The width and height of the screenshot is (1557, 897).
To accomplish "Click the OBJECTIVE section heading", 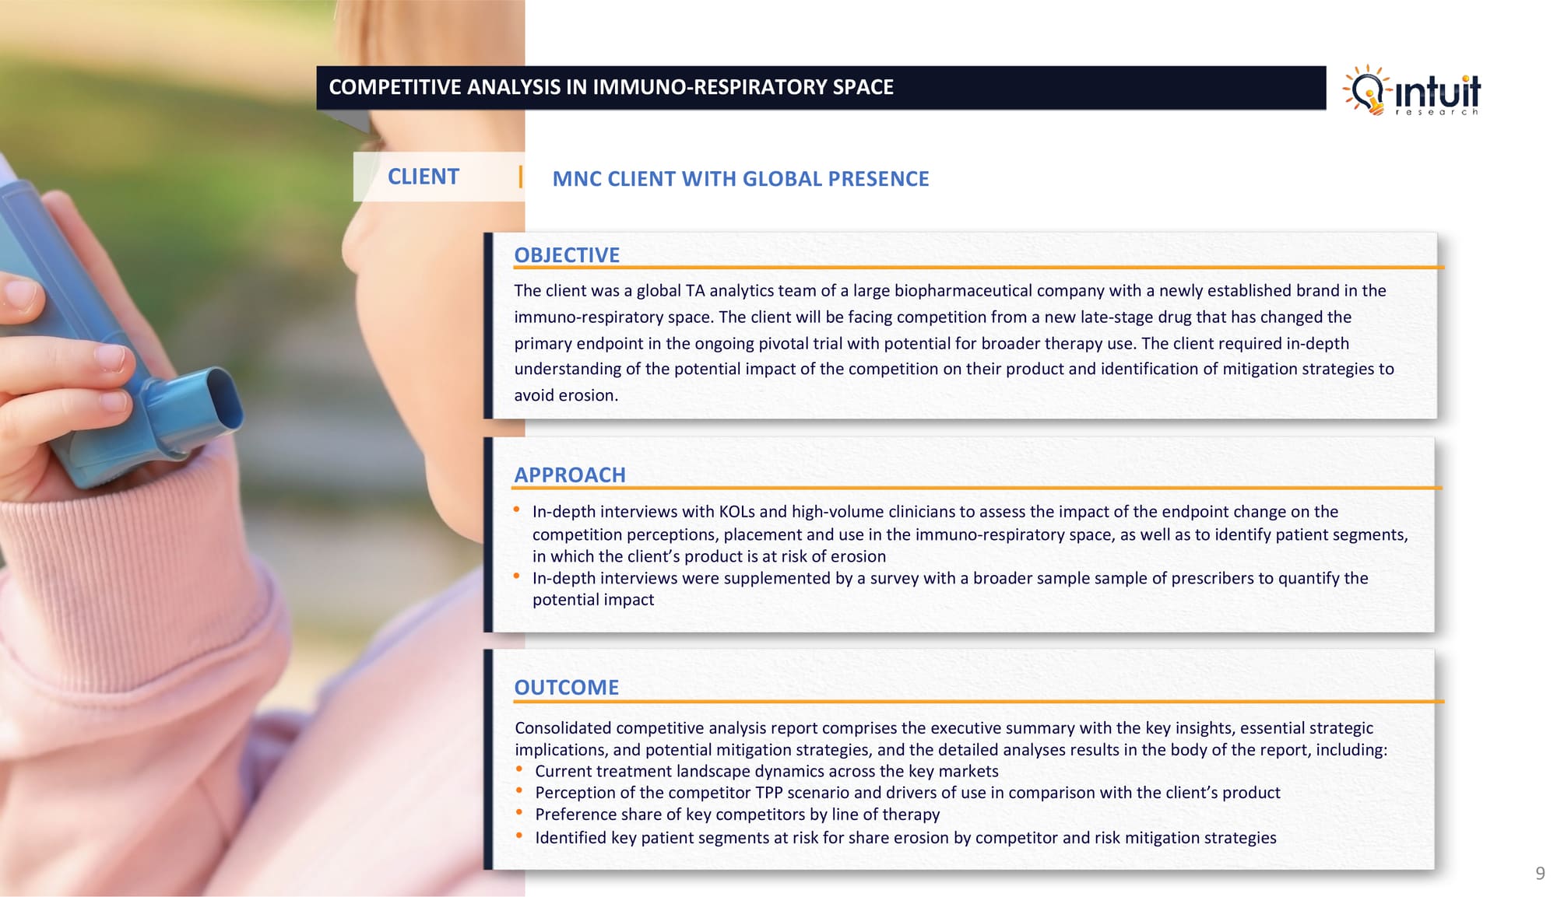I will [567, 255].
